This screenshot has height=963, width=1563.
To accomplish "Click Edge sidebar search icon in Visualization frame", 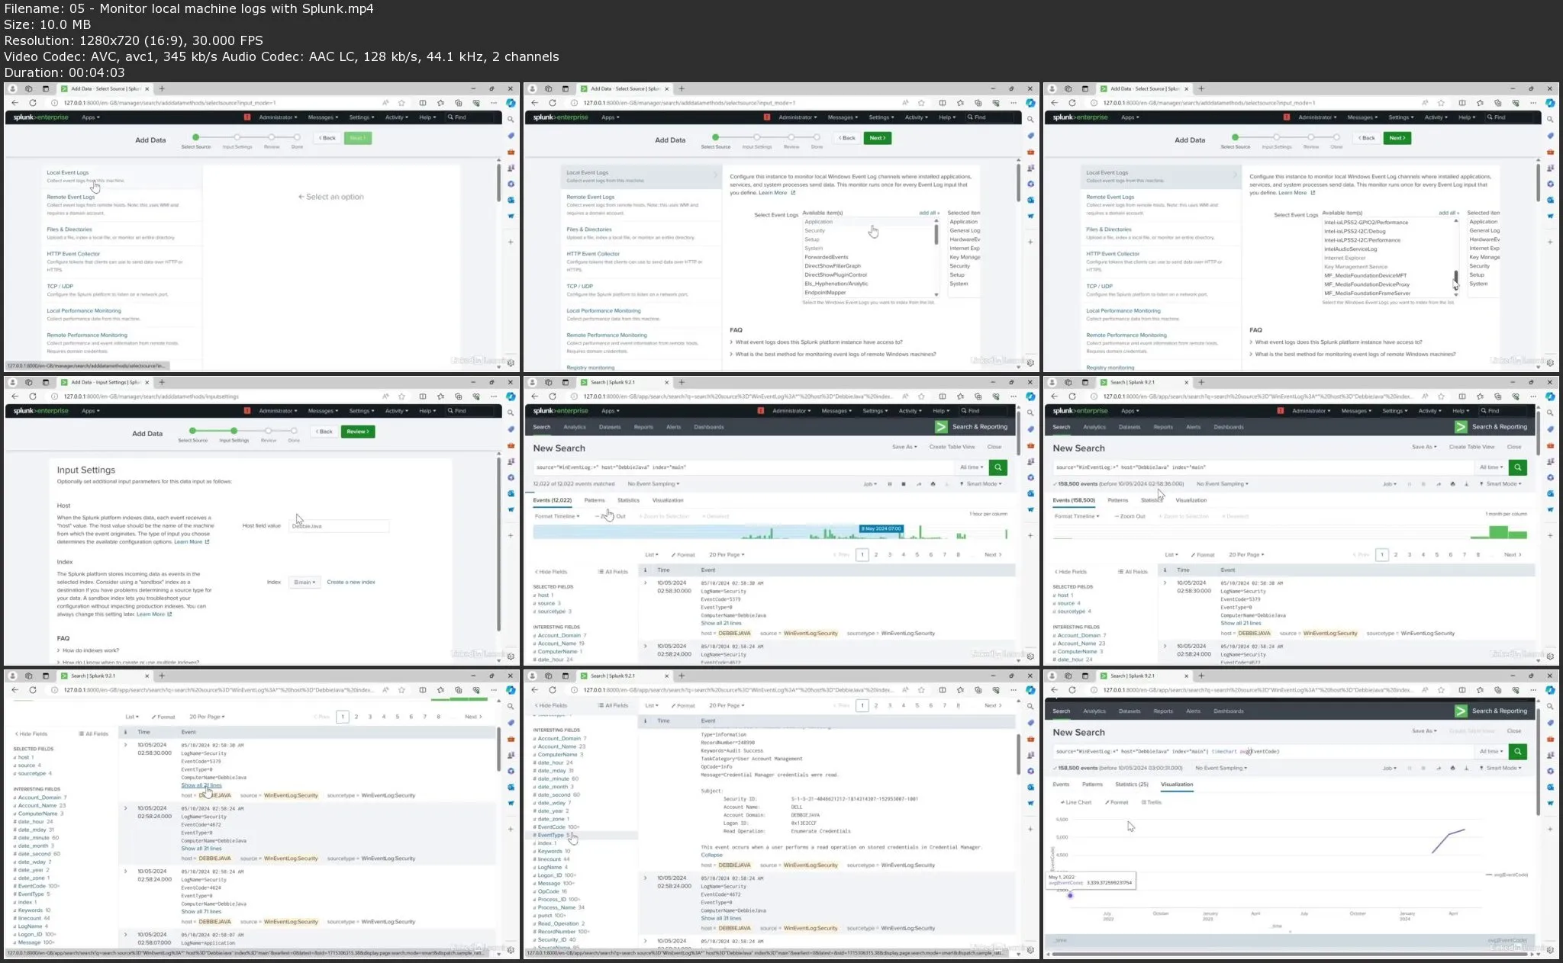I will (x=1550, y=706).
